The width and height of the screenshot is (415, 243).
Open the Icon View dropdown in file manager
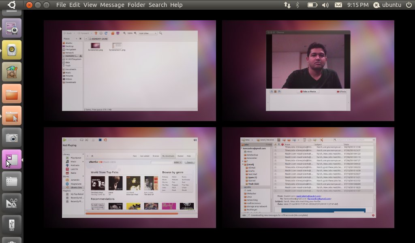click(148, 33)
